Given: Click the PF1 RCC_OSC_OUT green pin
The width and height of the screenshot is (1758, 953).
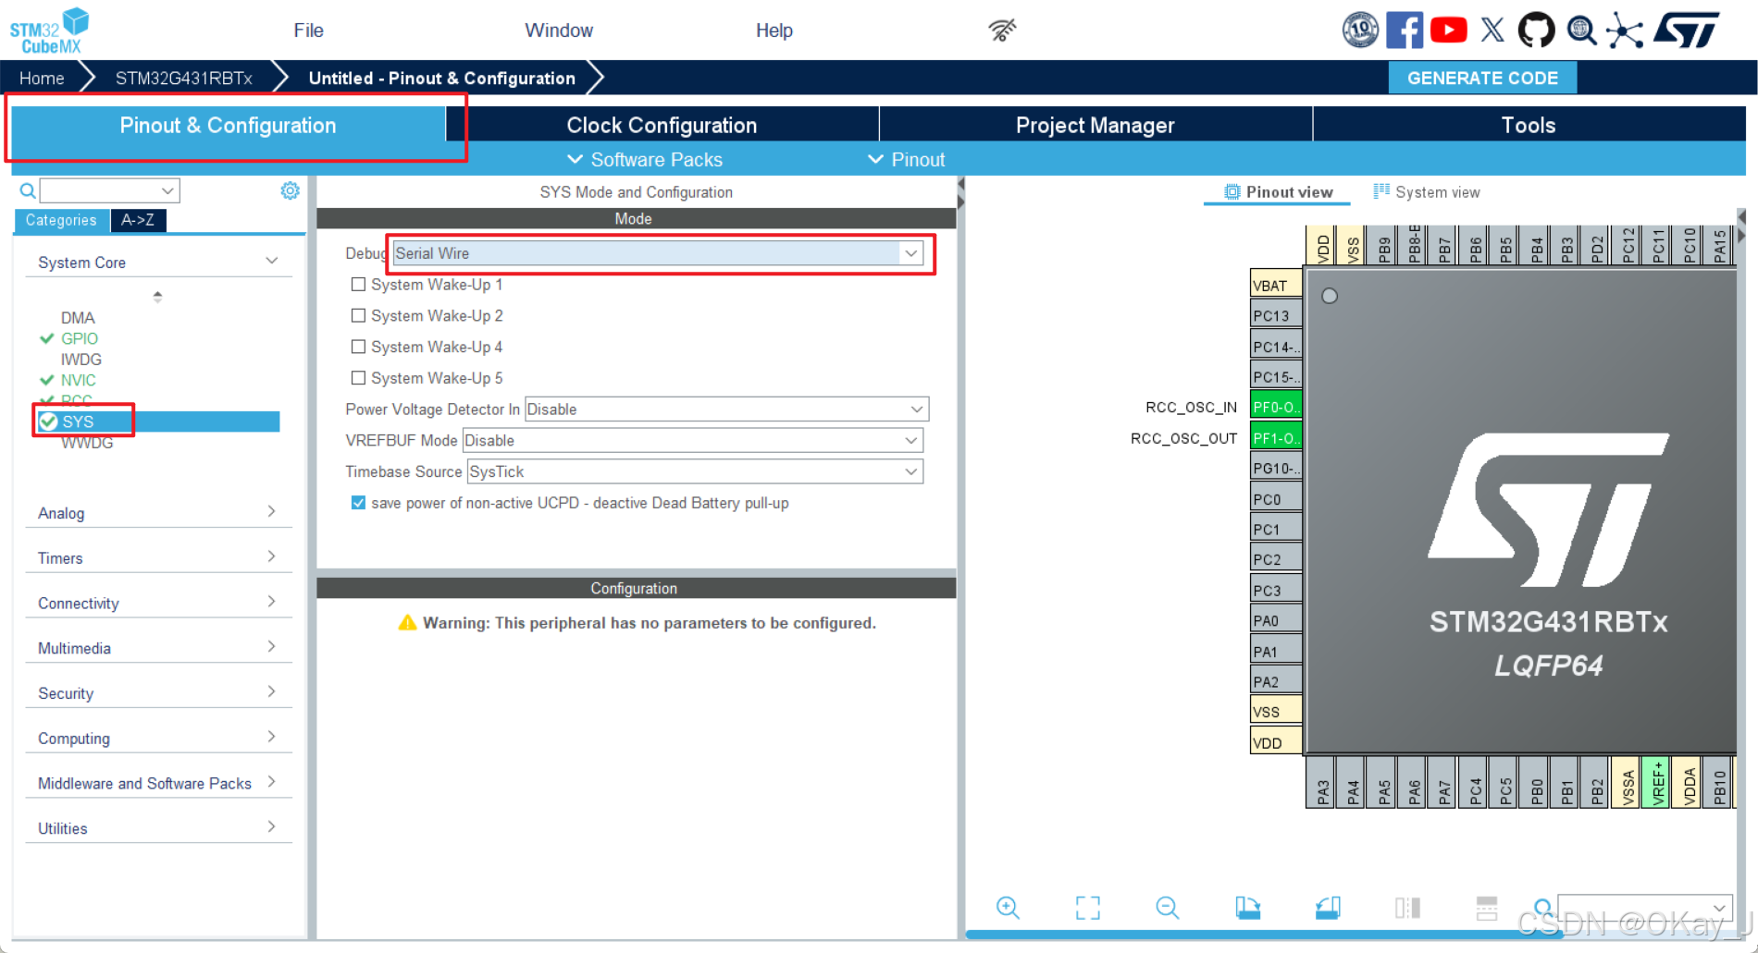Looking at the screenshot, I should pos(1276,438).
